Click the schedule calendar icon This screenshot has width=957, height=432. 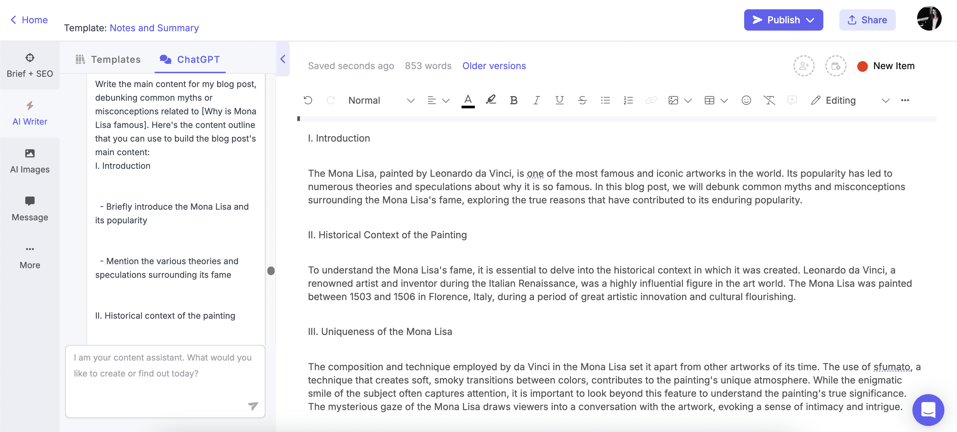(836, 66)
